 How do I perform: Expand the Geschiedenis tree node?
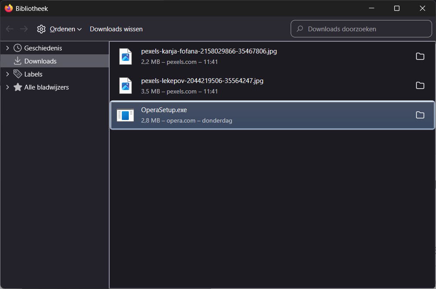click(x=7, y=48)
